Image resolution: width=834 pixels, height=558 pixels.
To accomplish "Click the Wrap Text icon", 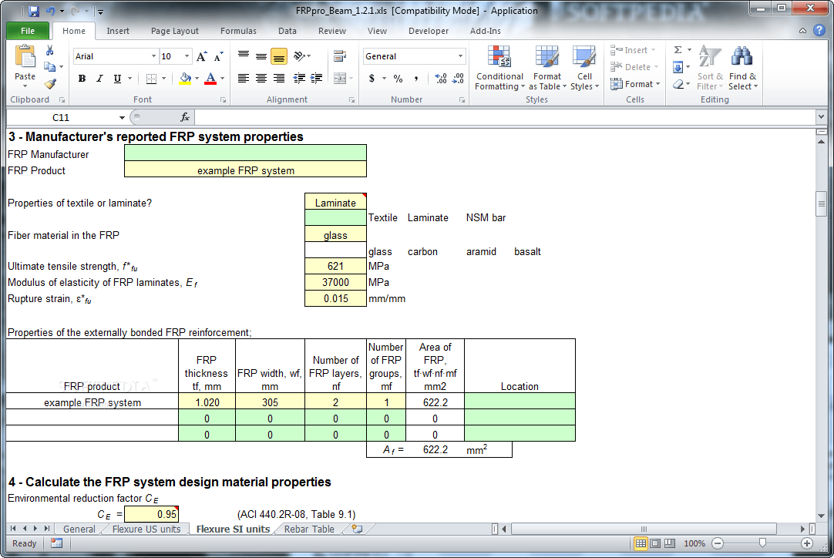I will coord(339,55).
